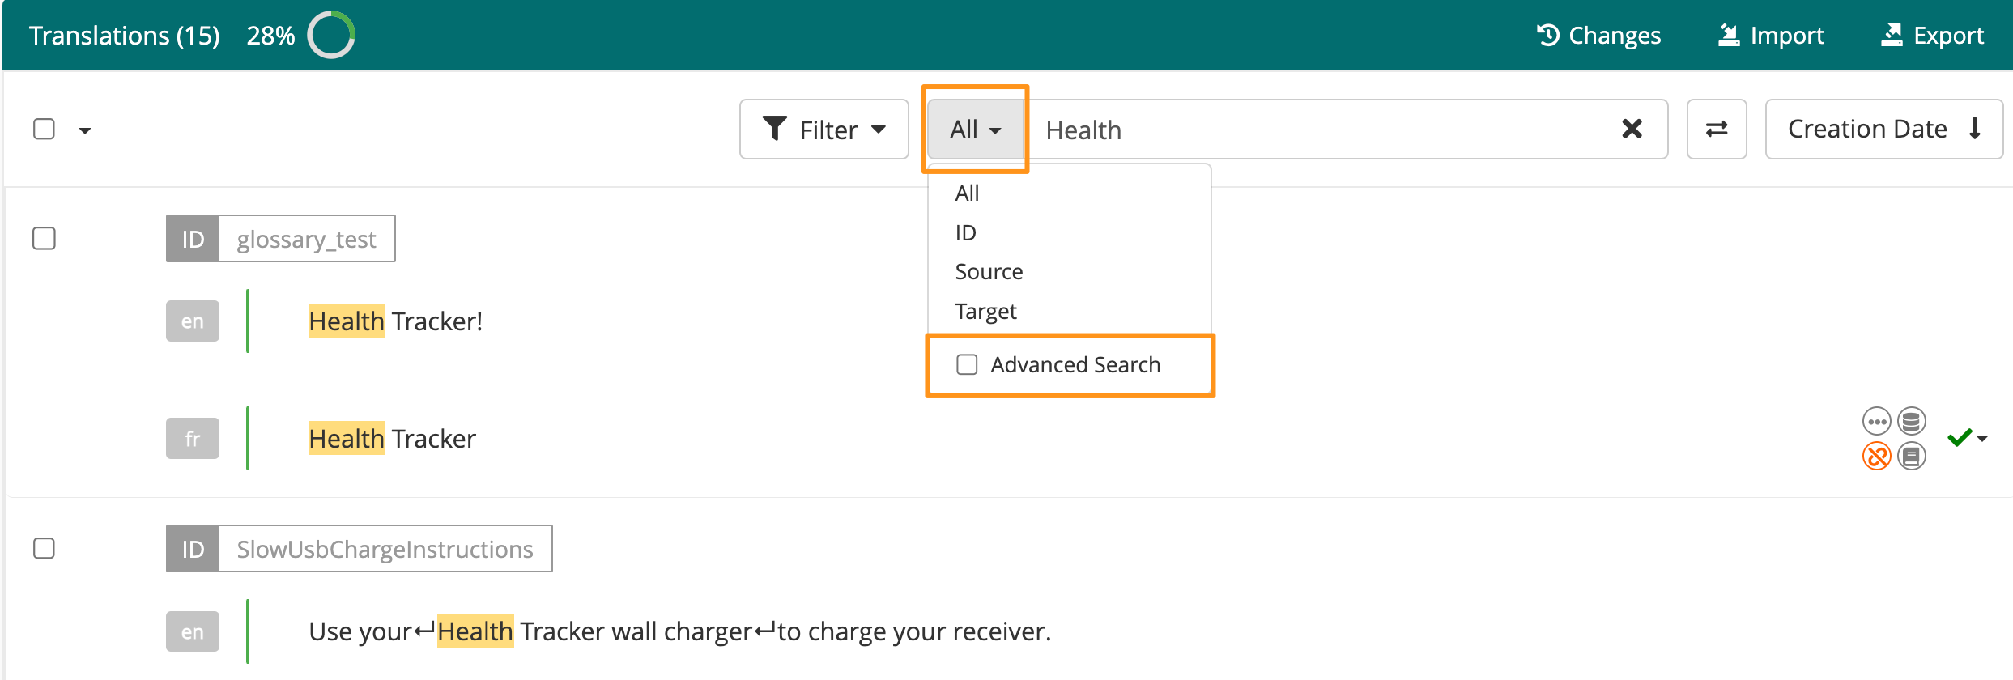The image size is (2013, 680).
Task: Check the SlowUsbChargeInstructions row checkbox
Action: pos(44,548)
